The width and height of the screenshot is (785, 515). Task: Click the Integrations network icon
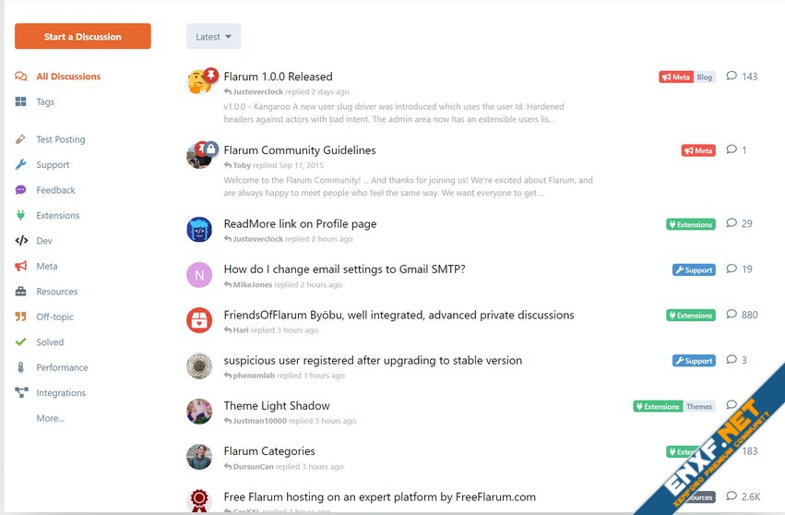21,392
